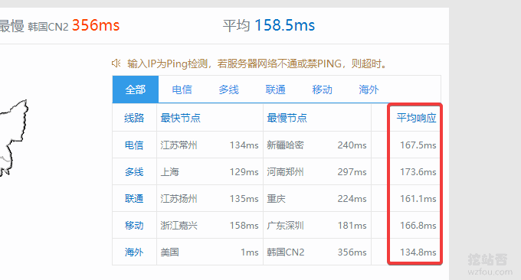Screen dimensions: 521x280
Task: Click the 美国 fastest node cell
Action: click(170, 252)
